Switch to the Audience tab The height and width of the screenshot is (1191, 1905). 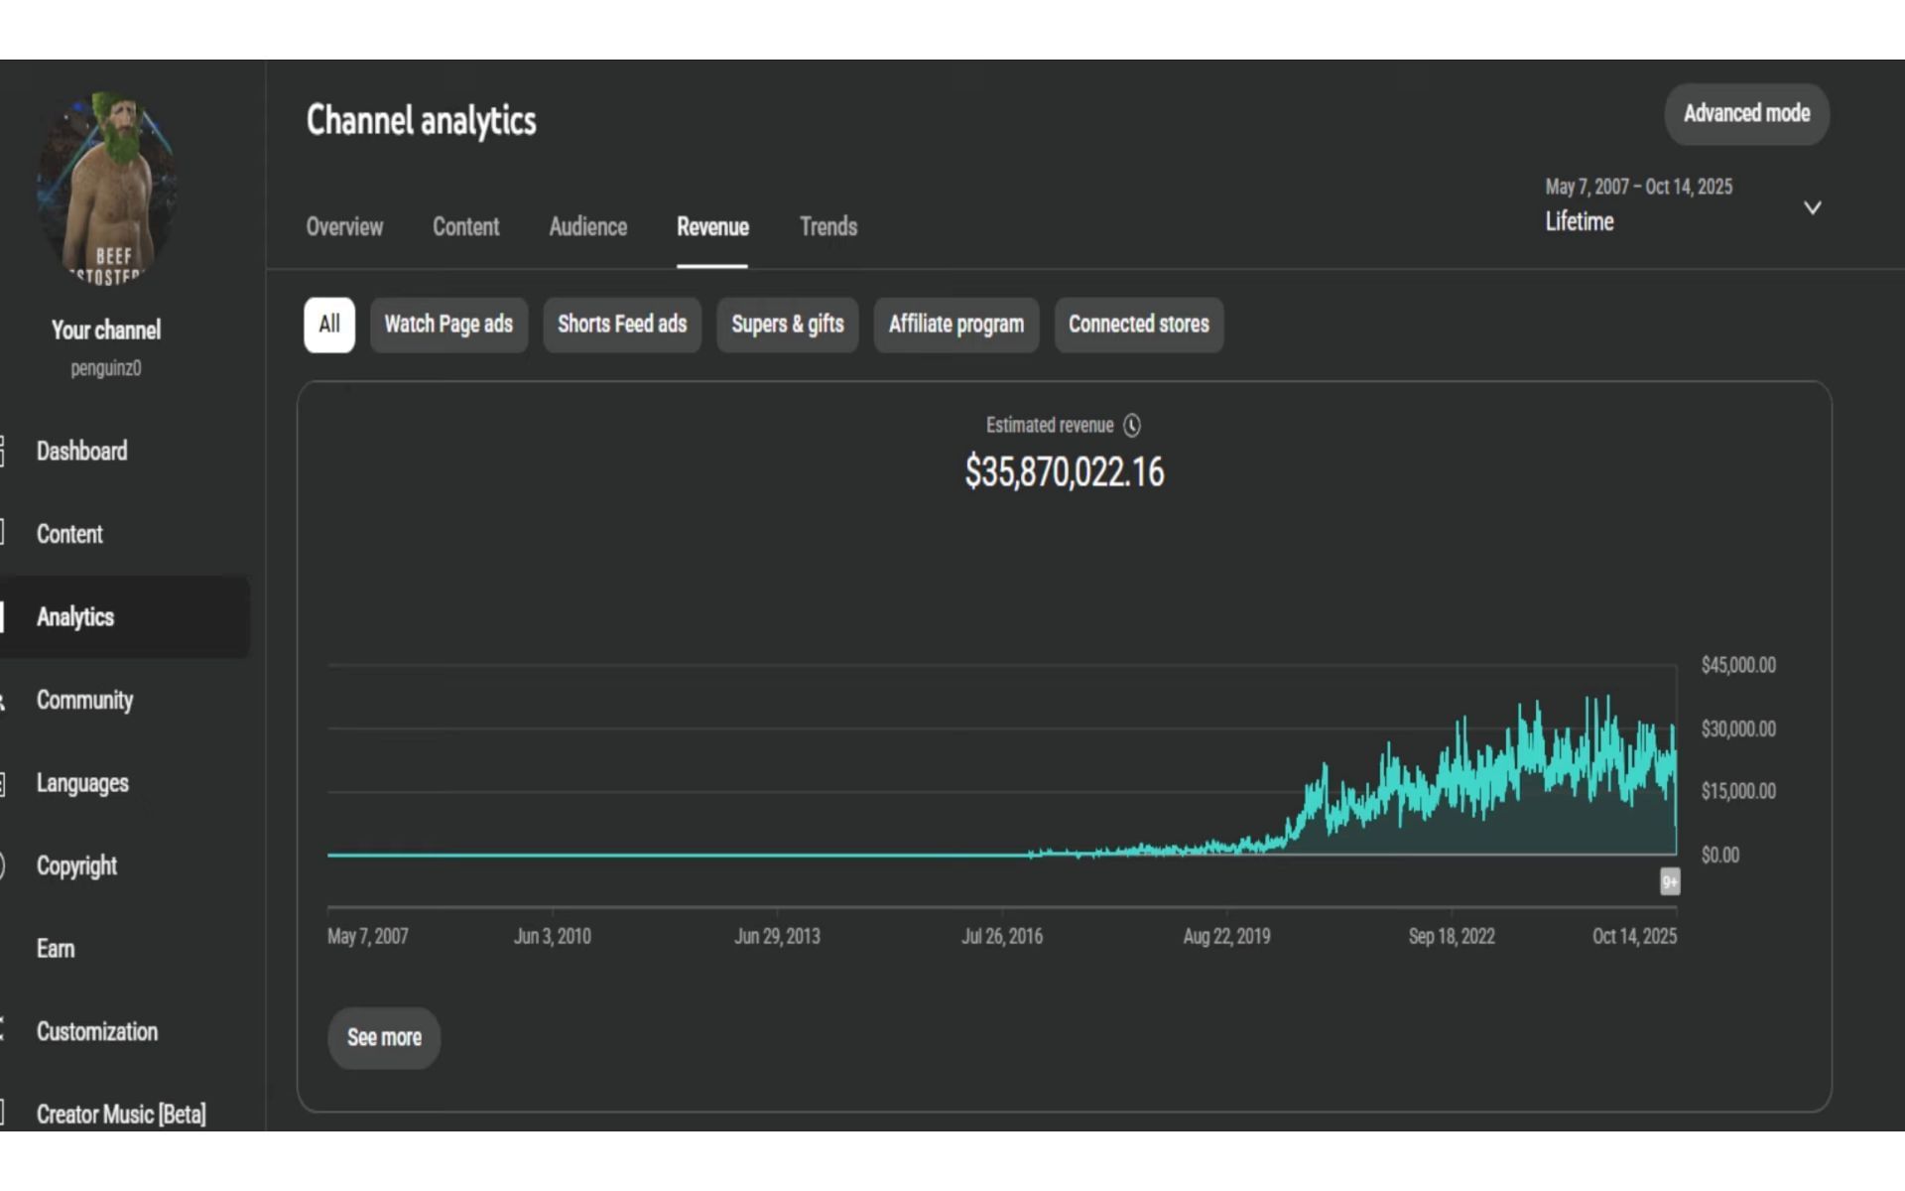click(x=587, y=227)
